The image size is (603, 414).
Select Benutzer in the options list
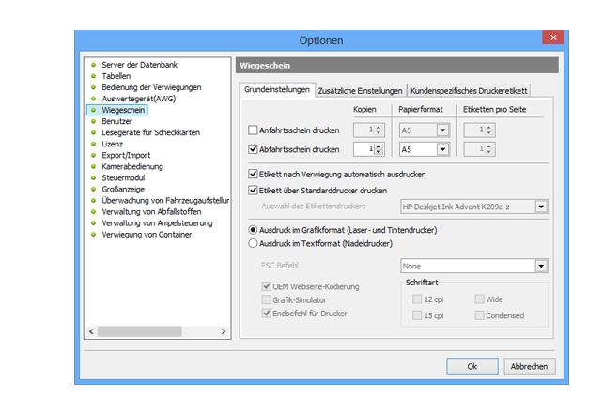click(117, 121)
